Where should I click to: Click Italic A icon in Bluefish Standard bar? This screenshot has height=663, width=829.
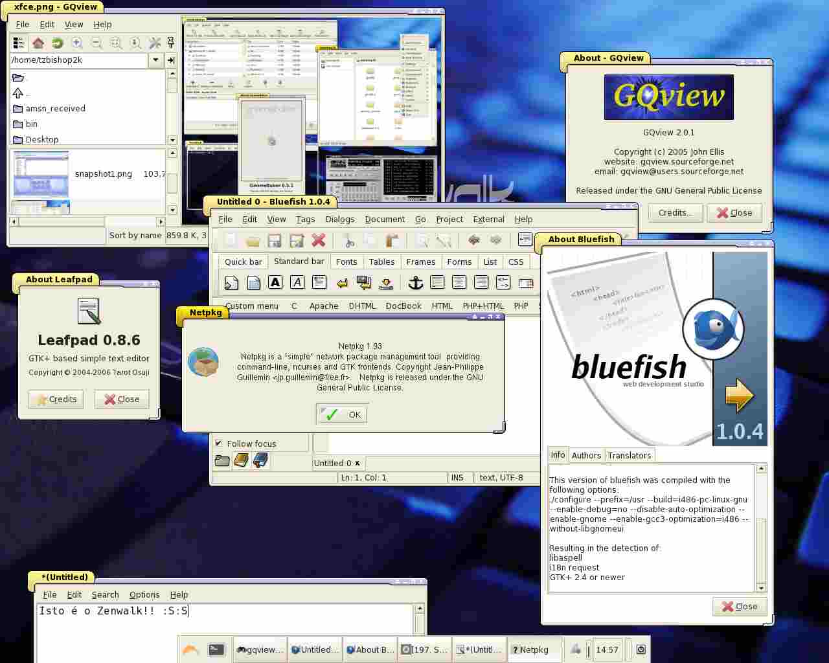(297, 282)
